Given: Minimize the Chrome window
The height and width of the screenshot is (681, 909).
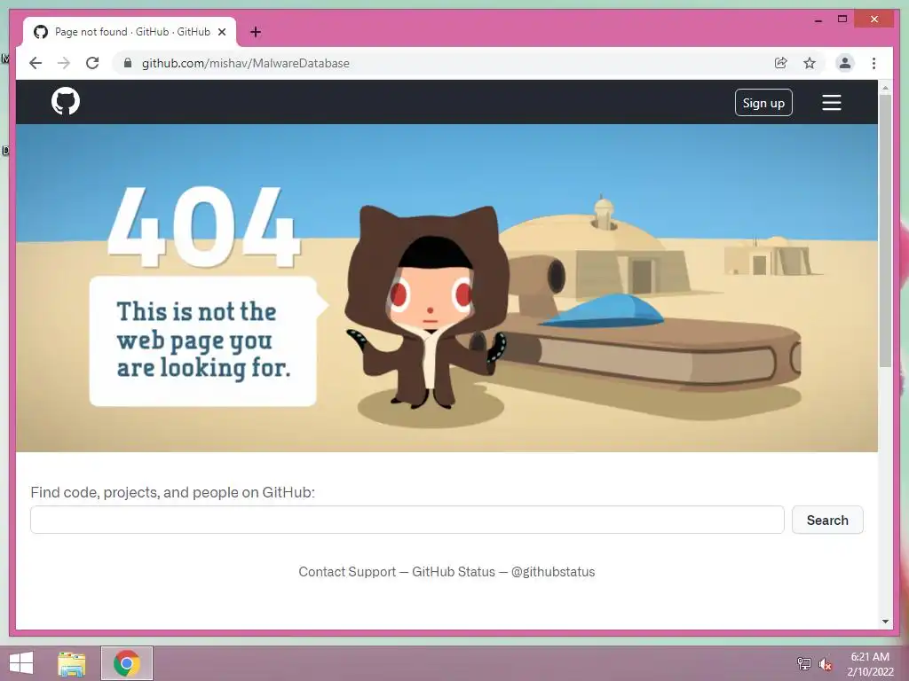Looking at the screenshot, I should (818, 20).
